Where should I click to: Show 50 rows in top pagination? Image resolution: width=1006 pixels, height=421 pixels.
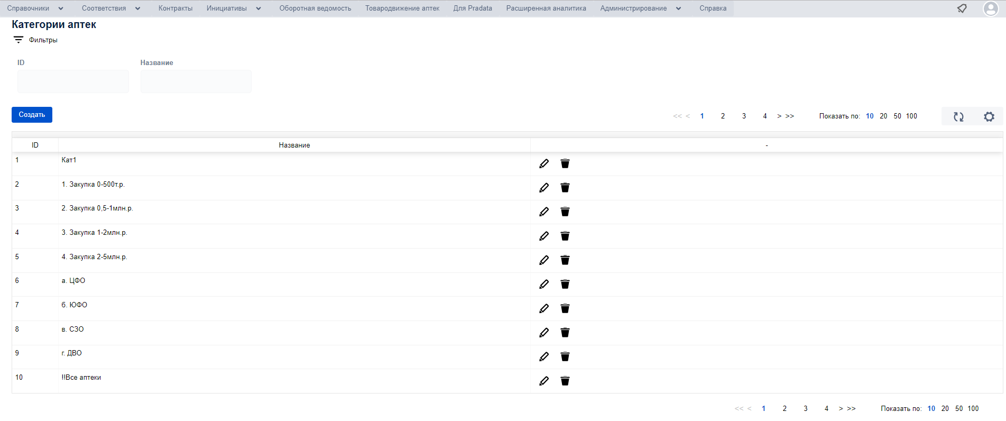click(898, 116)
